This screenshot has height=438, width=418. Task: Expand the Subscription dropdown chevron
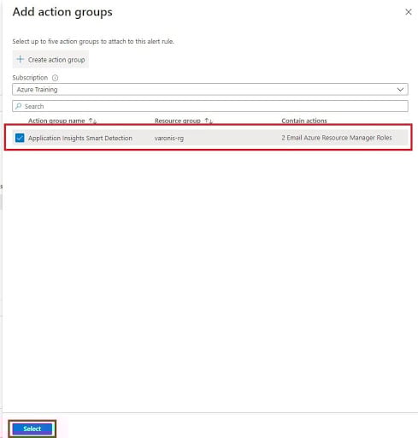[400, 90]
